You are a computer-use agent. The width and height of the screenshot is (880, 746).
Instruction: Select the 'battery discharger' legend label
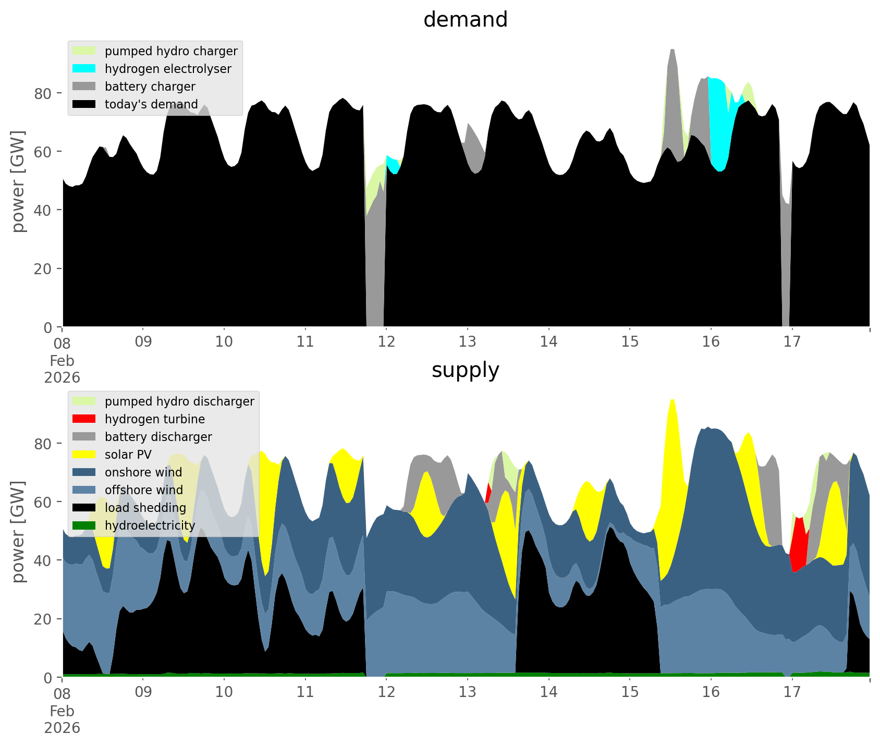click(x=158, y=437)
